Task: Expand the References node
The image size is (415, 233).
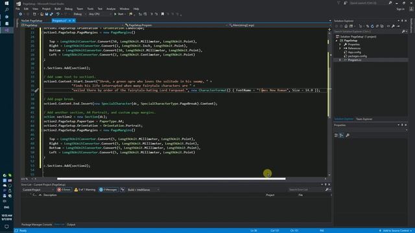Action: click(340, 49)
